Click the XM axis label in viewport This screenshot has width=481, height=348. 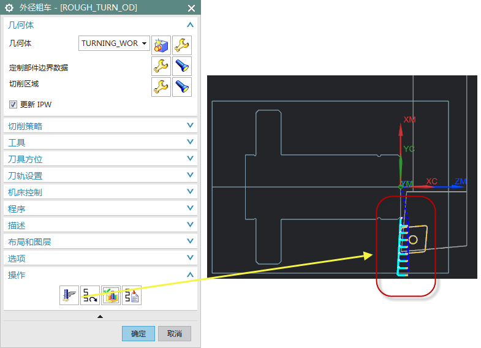tap(409, 119)
